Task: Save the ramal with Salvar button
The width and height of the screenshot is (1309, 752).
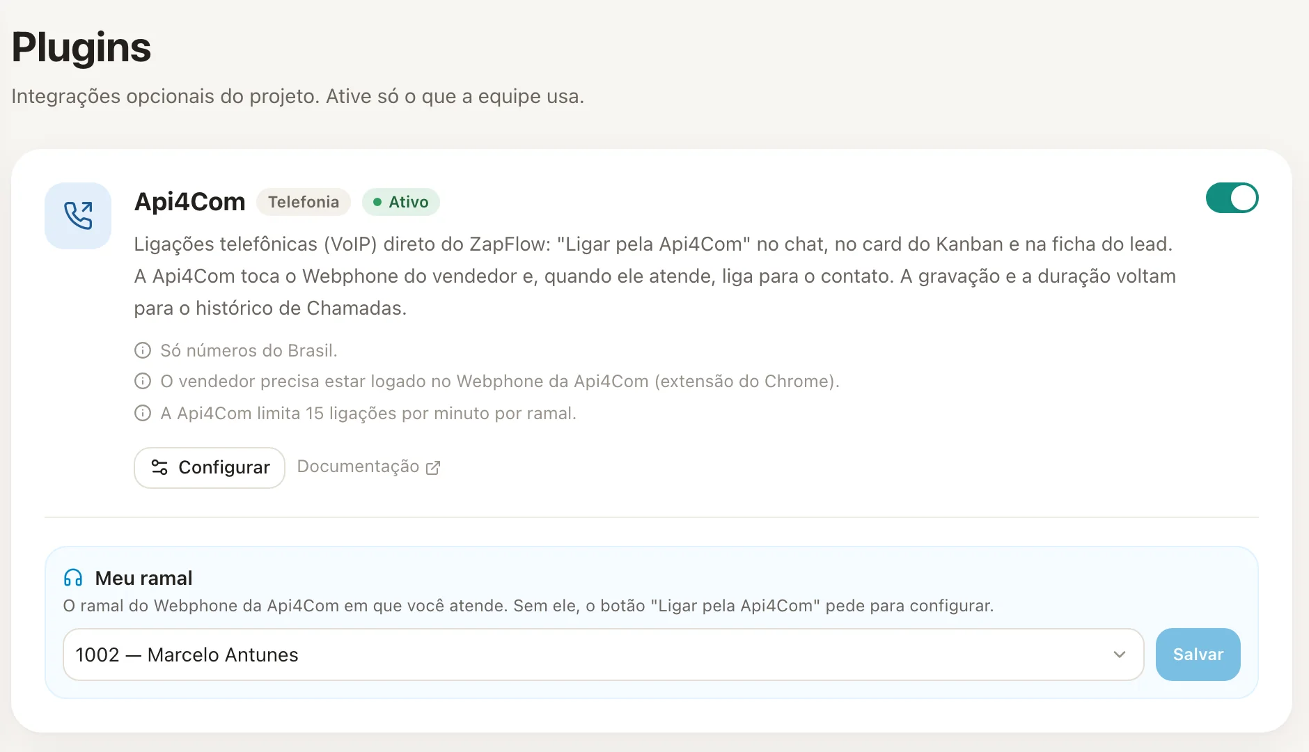Action: tap(1198, 655)
